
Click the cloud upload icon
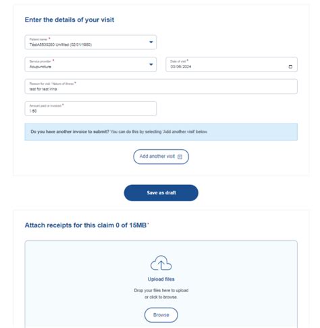tap(161, 263)
